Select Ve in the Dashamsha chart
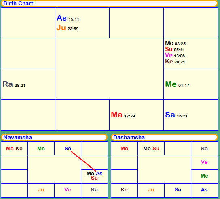The image size is (220, 199). click(x=204, y=162)
